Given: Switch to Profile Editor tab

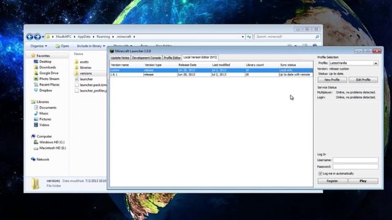Looking at the screenshot, I should click(172, 57).
